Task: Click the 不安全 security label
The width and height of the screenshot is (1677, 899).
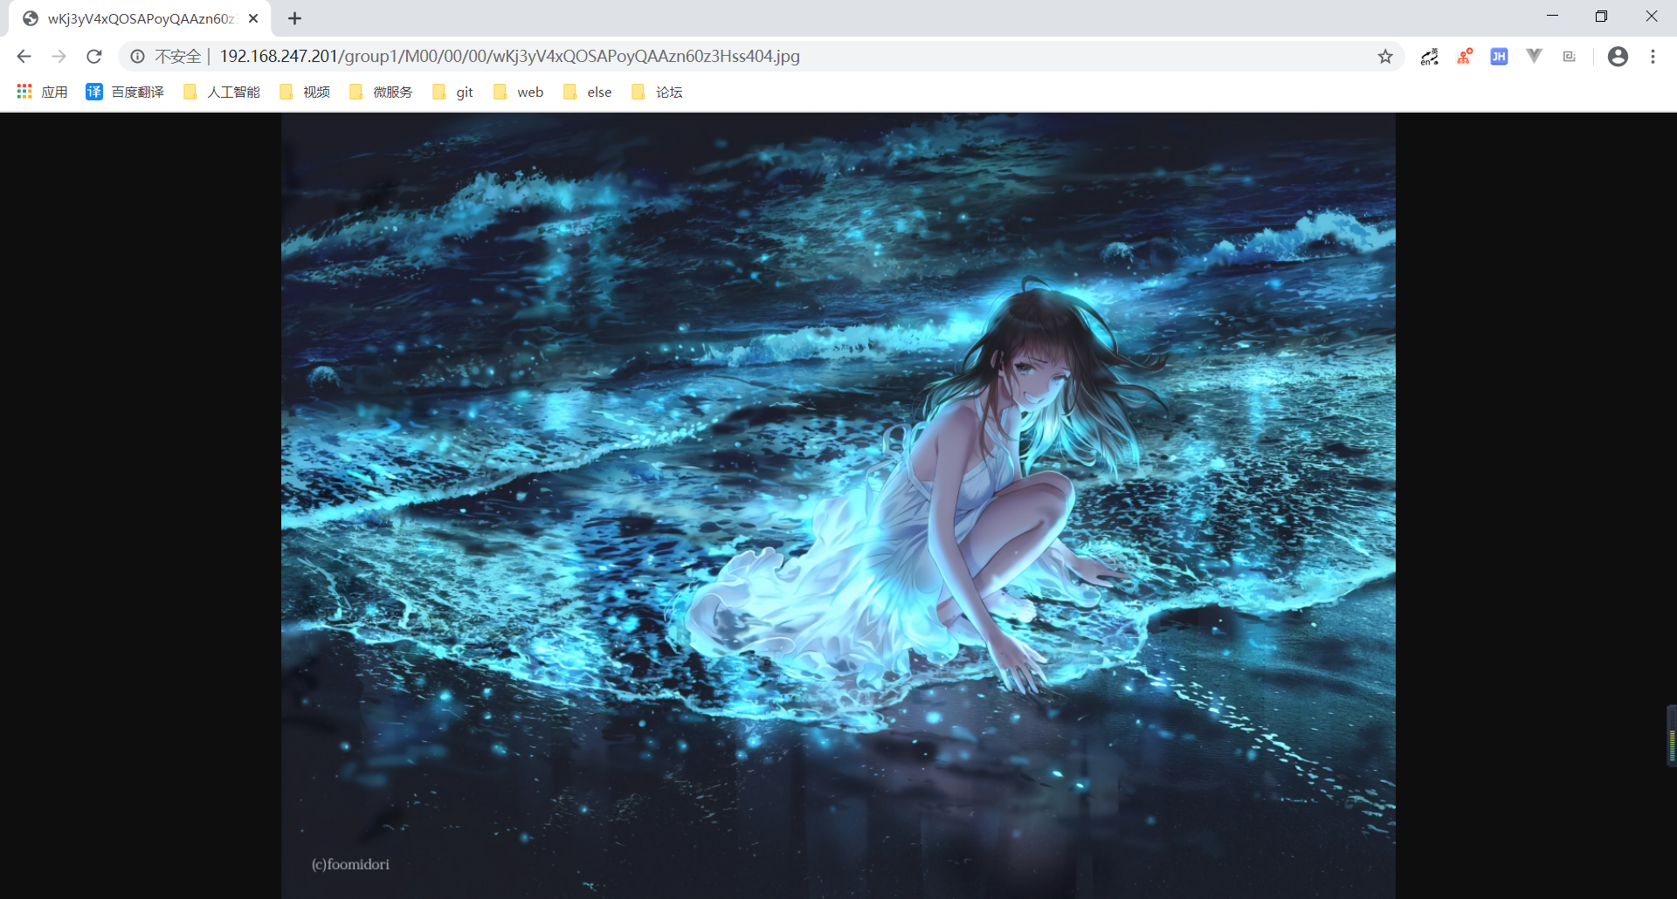Action: click(x=178, y=57)
